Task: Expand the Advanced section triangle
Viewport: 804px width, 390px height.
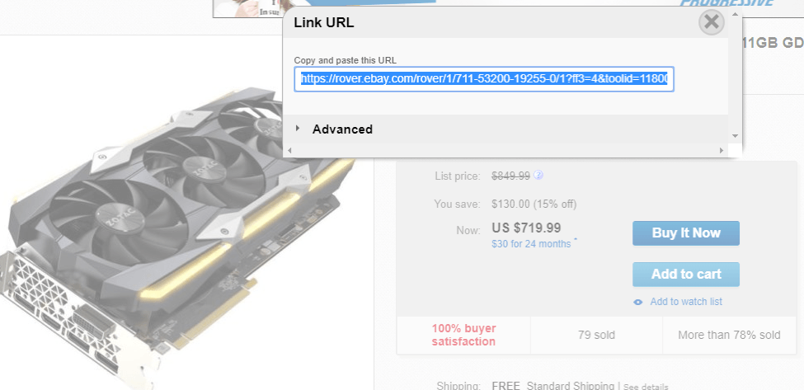Action: click(298, 128)
